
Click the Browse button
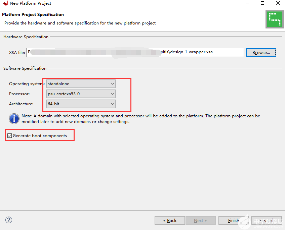click(261, 53)
